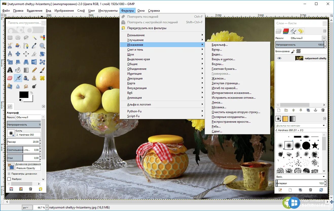Switch to the Patterns tab
Viewport: 334px width, 211px height.
point(285,119)
